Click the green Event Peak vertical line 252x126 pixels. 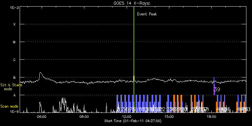point(134,59)
